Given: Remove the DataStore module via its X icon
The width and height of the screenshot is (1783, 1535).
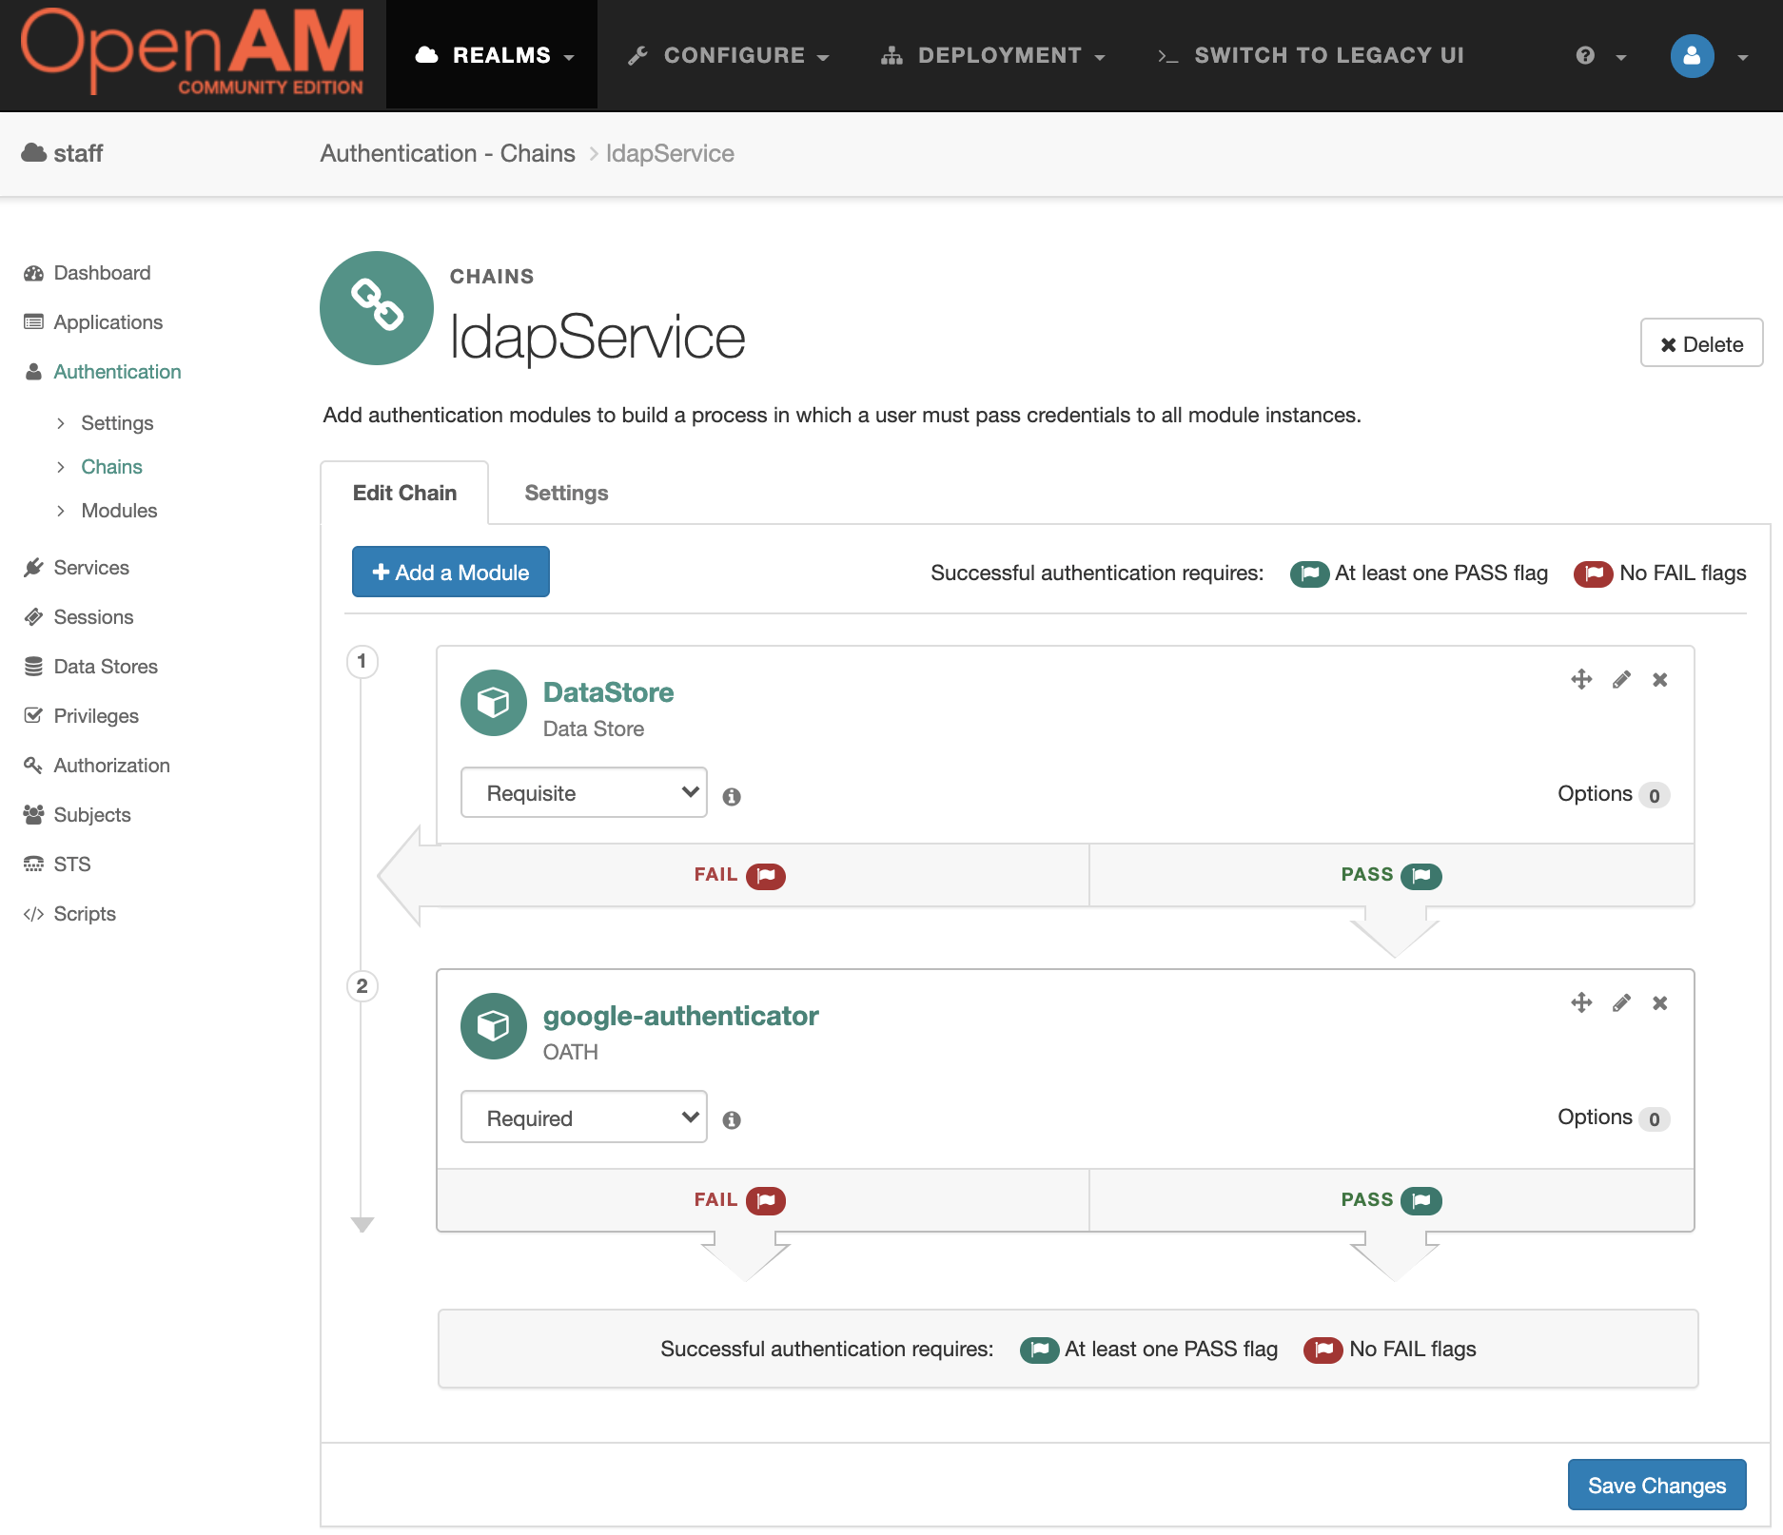Looking at the screenshot, I should pos(1659,679).
